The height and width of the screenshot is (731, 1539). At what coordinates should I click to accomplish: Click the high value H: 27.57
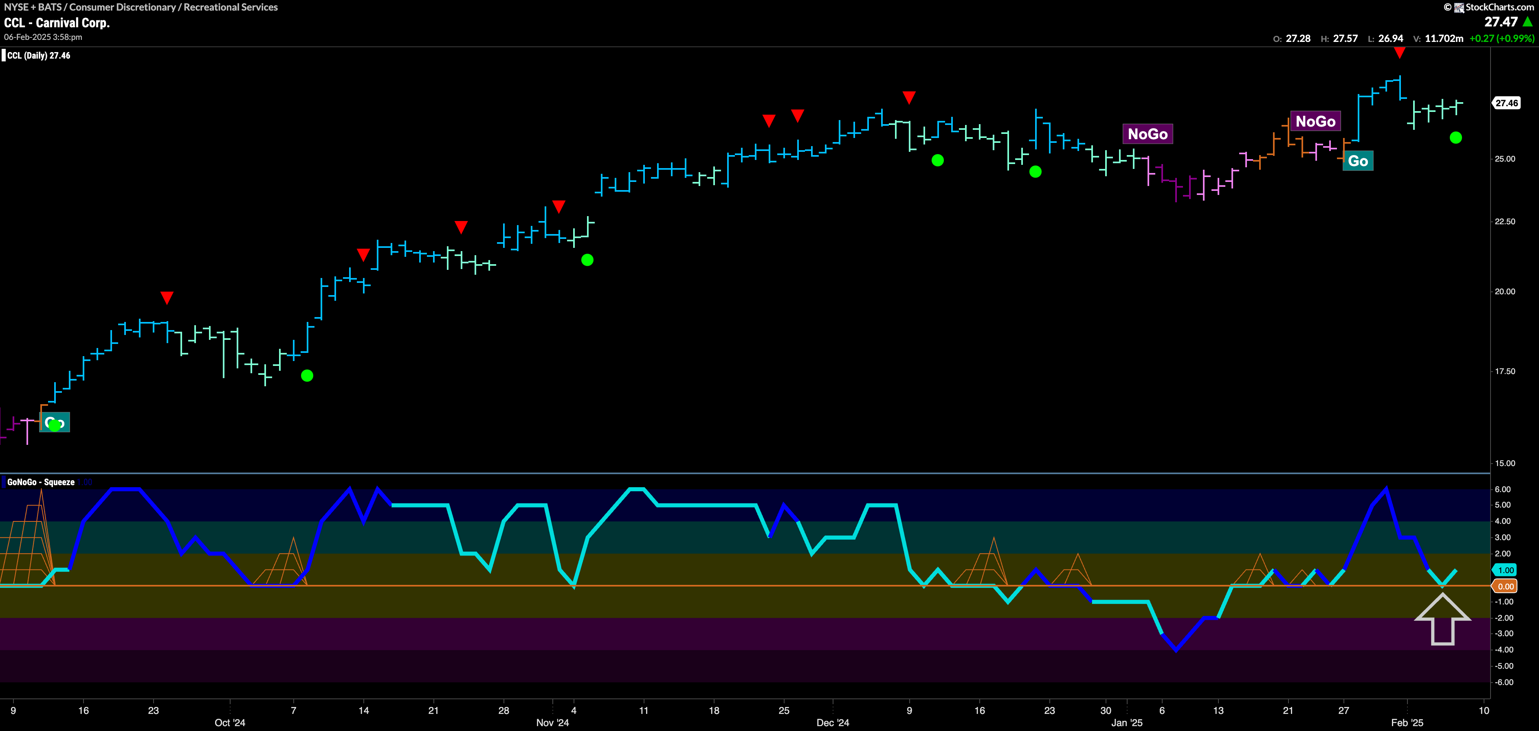tap(1339, 38)
